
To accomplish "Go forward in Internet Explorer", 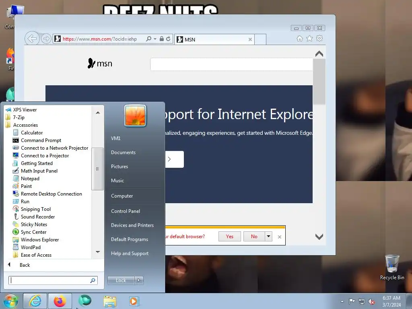I will [x=46, y=39].
